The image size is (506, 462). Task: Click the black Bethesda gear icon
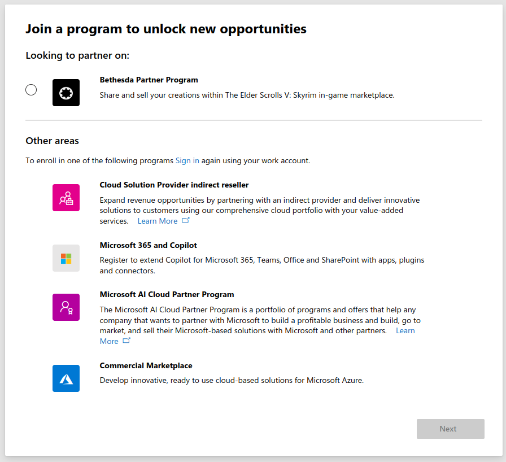click(x=66, y=93)
